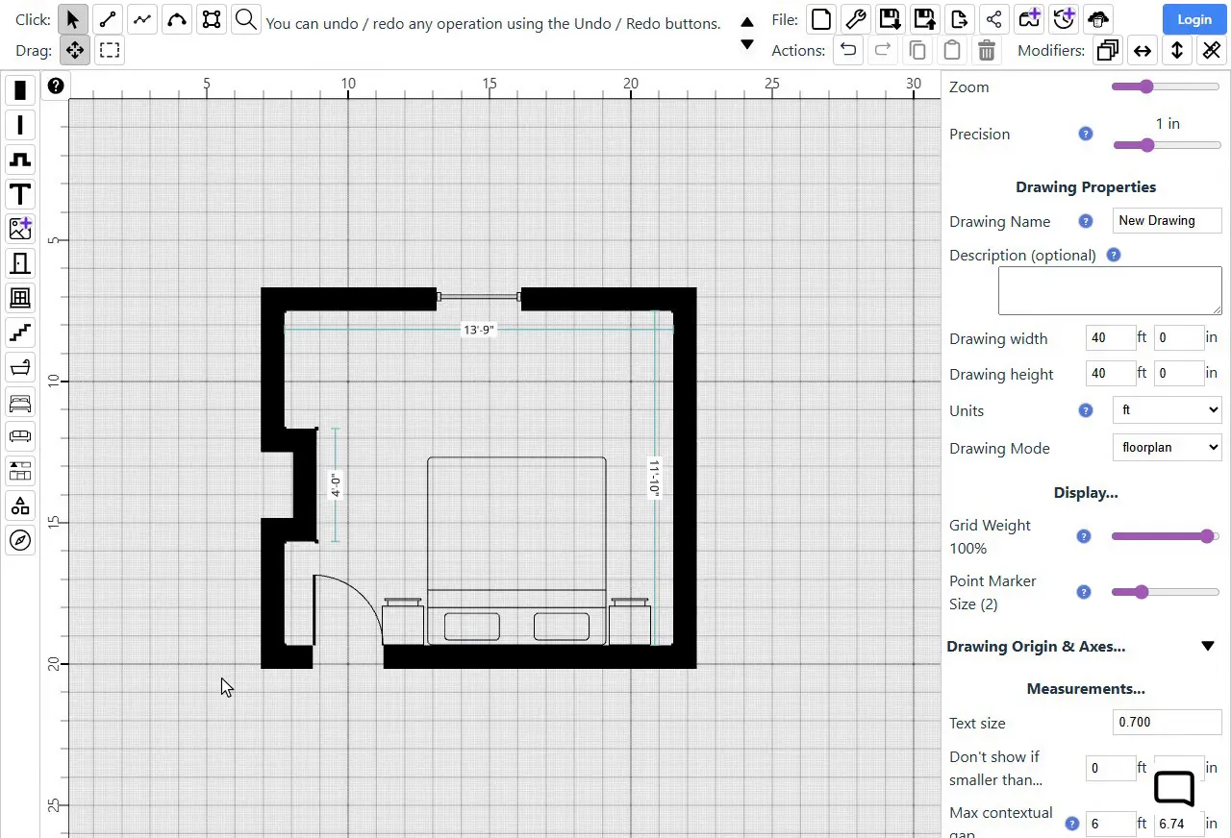Open the wrench settings tool
This screenshot has height=838, width=1231.
pos(855,18)
